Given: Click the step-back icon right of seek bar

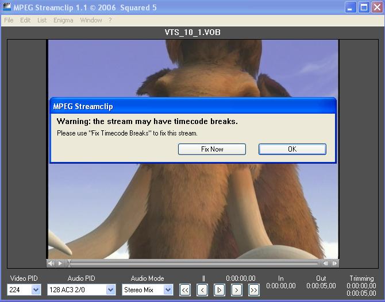Looking at the screenshot, I should (326, 263).
